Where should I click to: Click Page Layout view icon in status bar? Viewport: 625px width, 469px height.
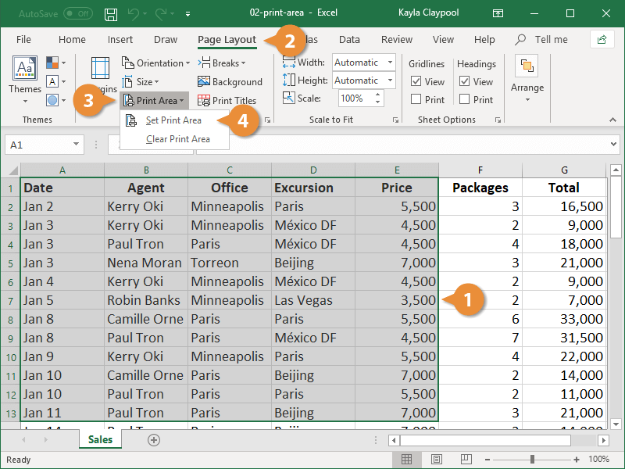(x=437, y=460)
